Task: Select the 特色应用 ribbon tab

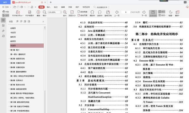Action: [x=86, y=7]
